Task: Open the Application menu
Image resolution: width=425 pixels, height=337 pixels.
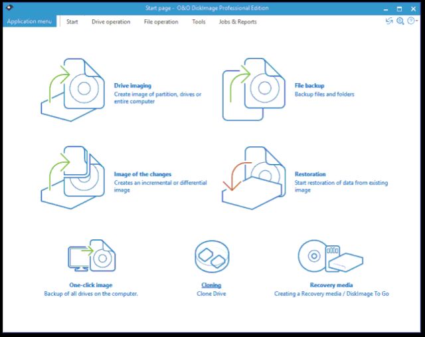Action: click(29, 21)
